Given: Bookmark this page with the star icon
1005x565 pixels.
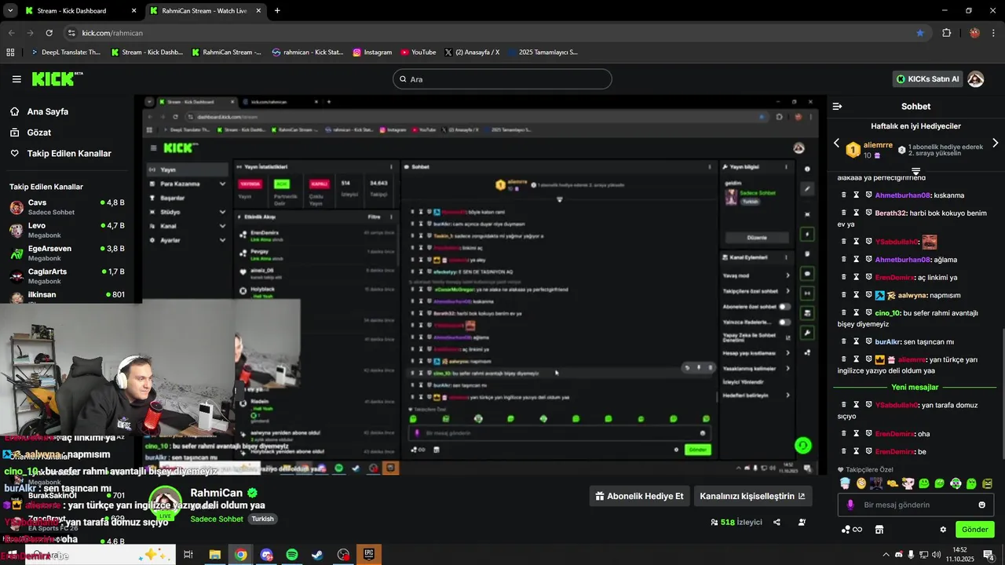Looking at the screenshot, I should [920, 33].
